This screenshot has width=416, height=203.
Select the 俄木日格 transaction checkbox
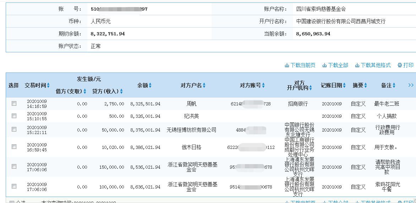14,147
